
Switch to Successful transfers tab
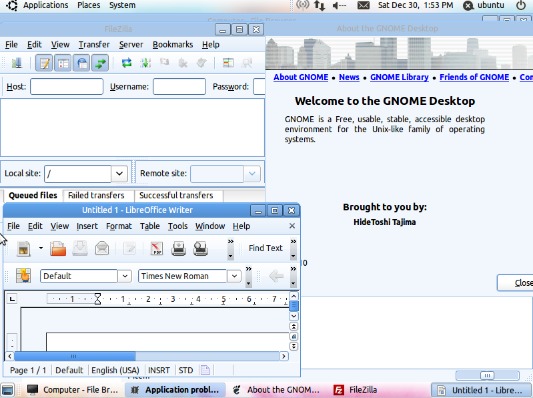[x=176, y=196]
